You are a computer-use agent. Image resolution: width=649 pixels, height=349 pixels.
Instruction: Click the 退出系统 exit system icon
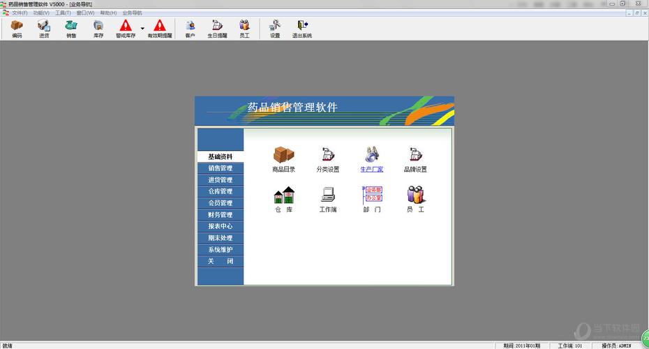point(302,29)
